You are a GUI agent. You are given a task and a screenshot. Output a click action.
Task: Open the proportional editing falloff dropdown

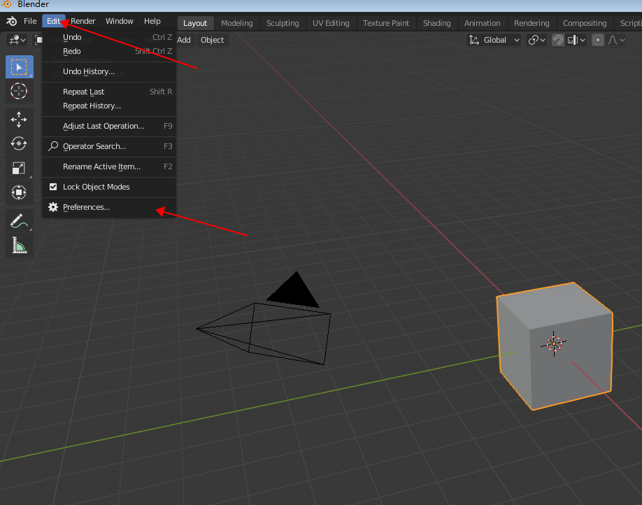(x=616, y=40)
